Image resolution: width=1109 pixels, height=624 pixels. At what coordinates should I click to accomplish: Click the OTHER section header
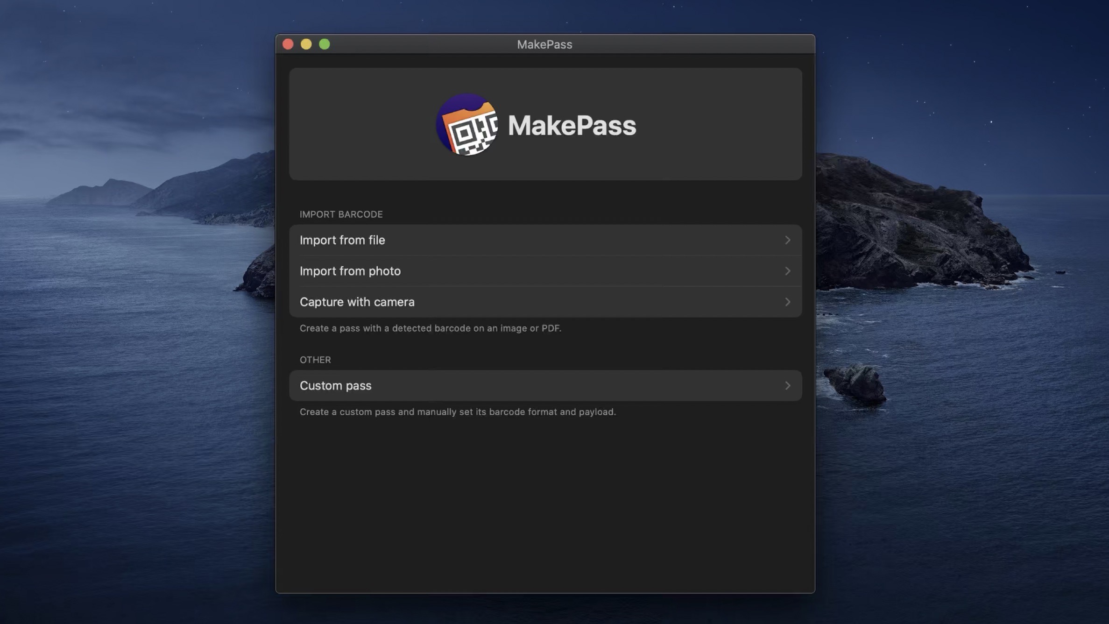[x=315, y=360]
